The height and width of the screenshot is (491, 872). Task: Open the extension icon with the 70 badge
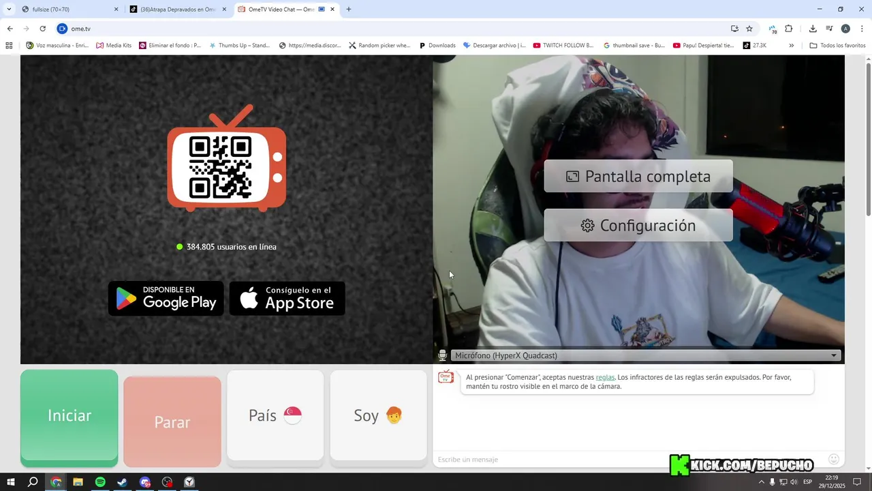tap(773, 29)
